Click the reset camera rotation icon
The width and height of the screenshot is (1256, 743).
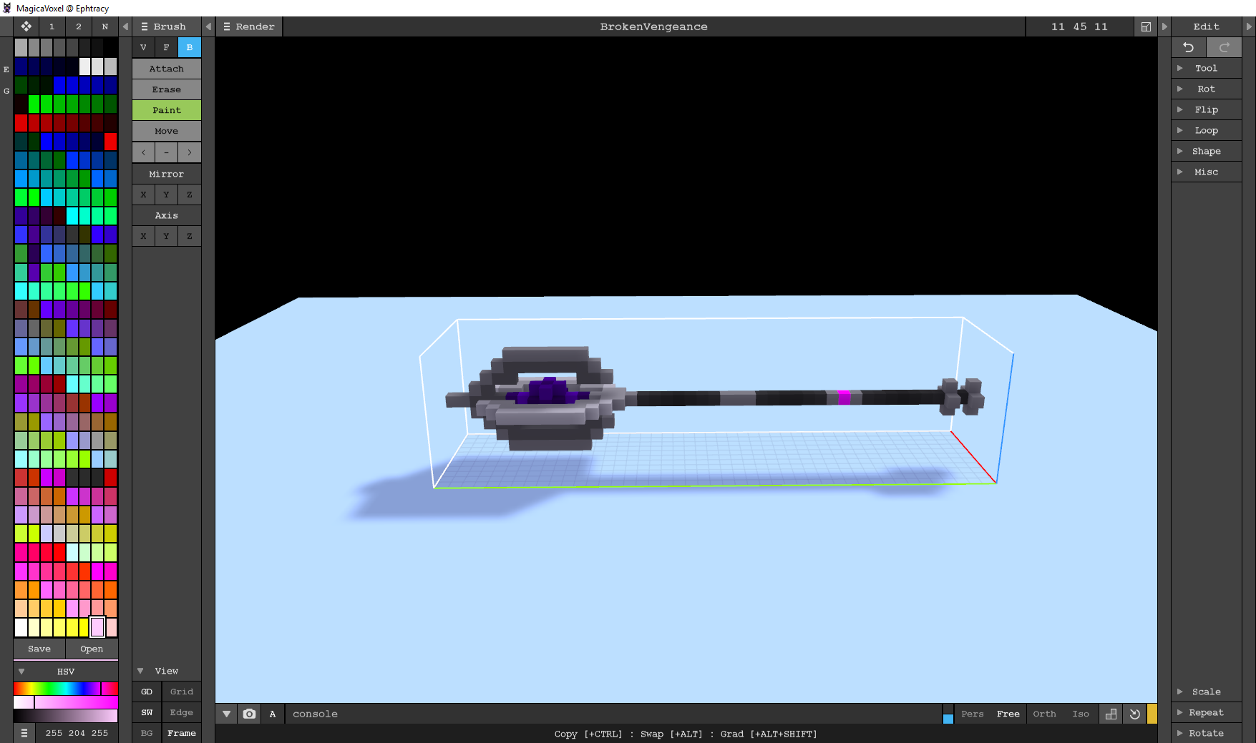point(1134,714)
